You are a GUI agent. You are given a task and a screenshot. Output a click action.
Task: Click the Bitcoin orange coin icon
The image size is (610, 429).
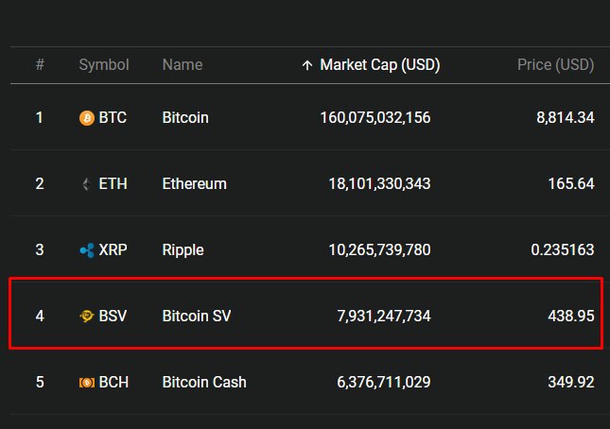pos(87,118)
